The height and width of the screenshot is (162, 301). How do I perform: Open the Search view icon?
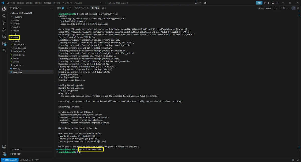[x=4, y=16]
